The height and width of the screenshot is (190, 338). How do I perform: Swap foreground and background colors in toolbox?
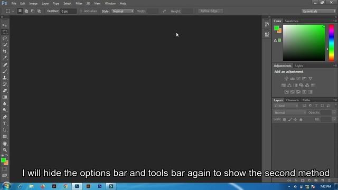pyautogui.click(x=7, y=155)
